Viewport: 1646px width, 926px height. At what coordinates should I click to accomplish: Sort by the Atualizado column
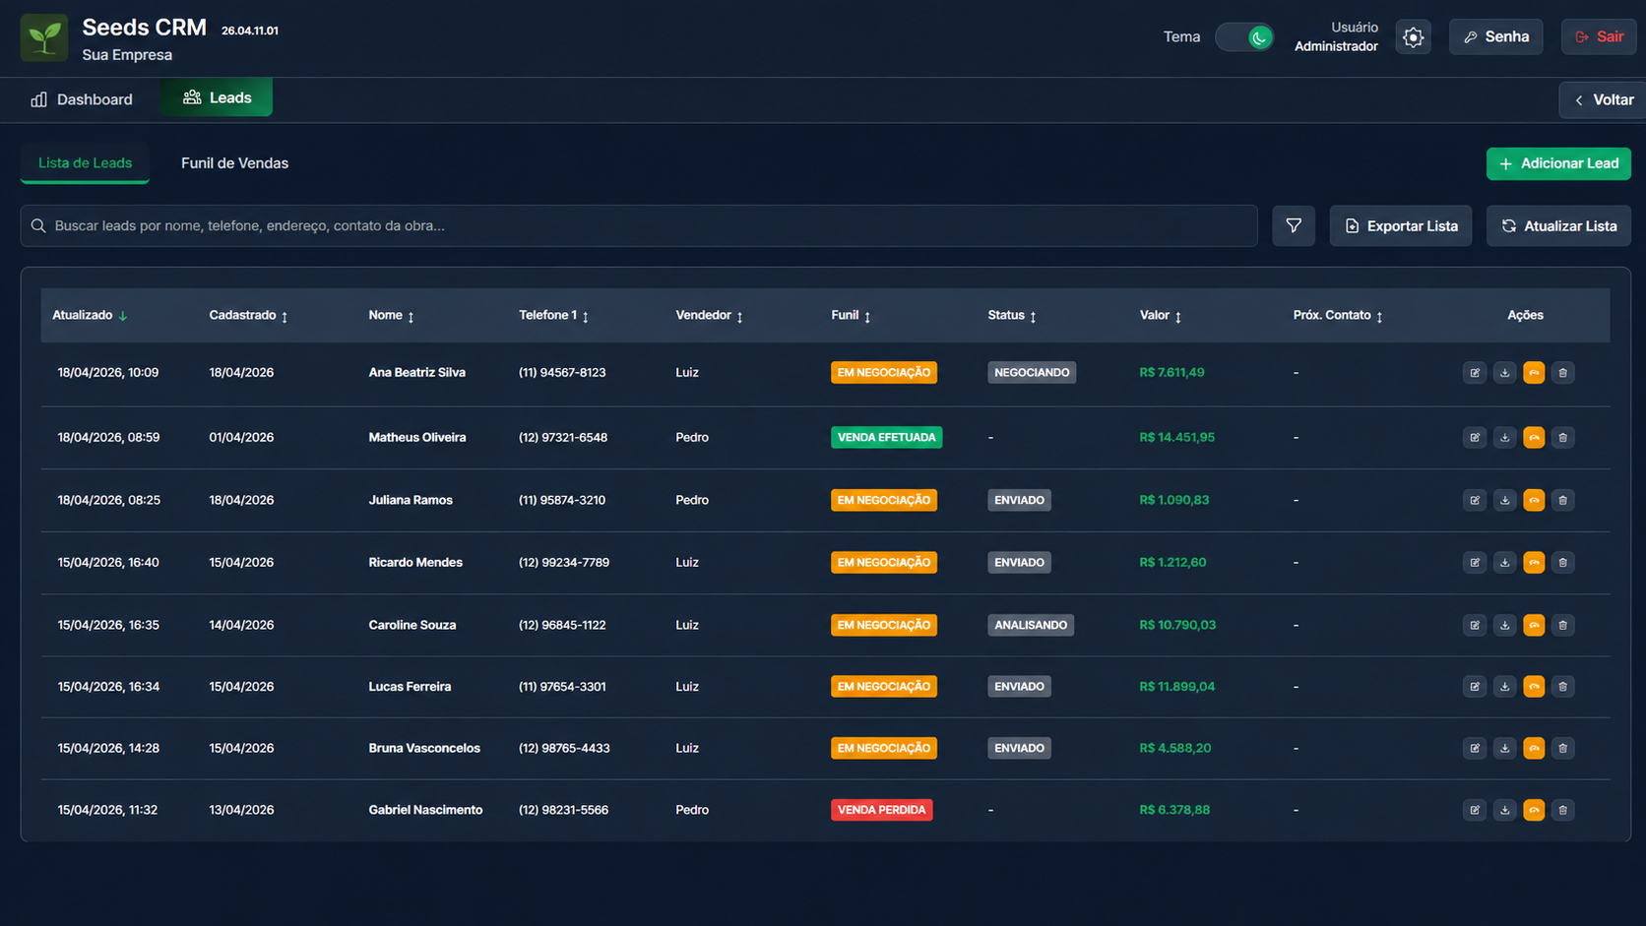(x=90, y=315)
